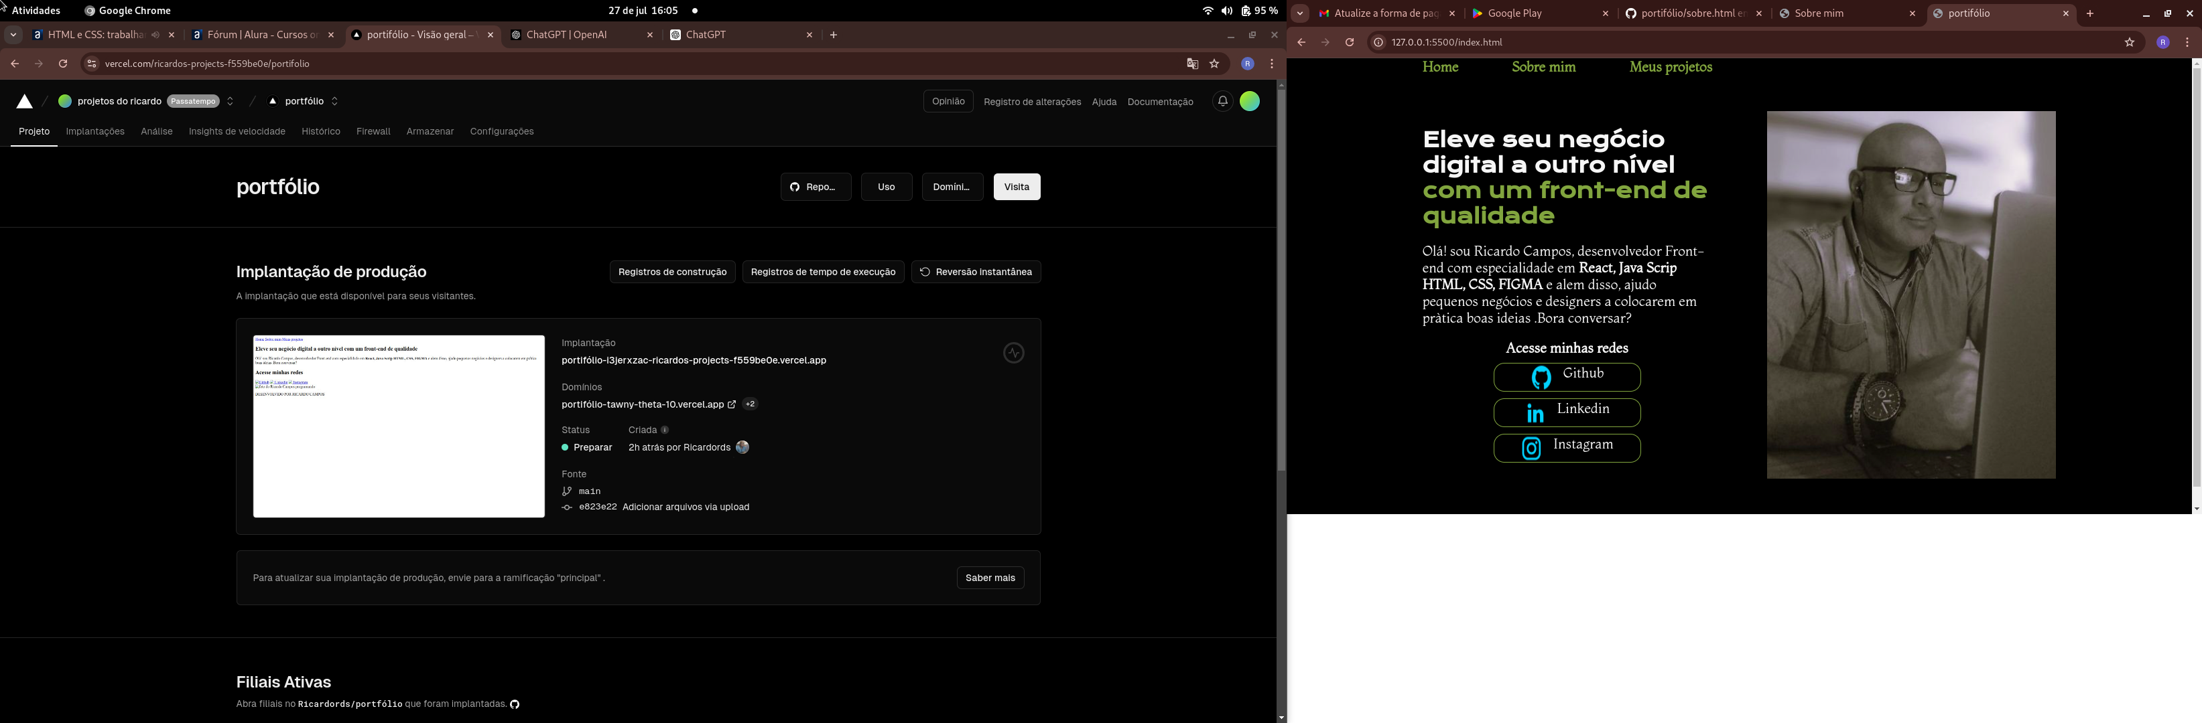The width and height of the screenshot is (2202, 723).
Task: Open external link icon next to vercel.app domain
Action: coord(732,404)
